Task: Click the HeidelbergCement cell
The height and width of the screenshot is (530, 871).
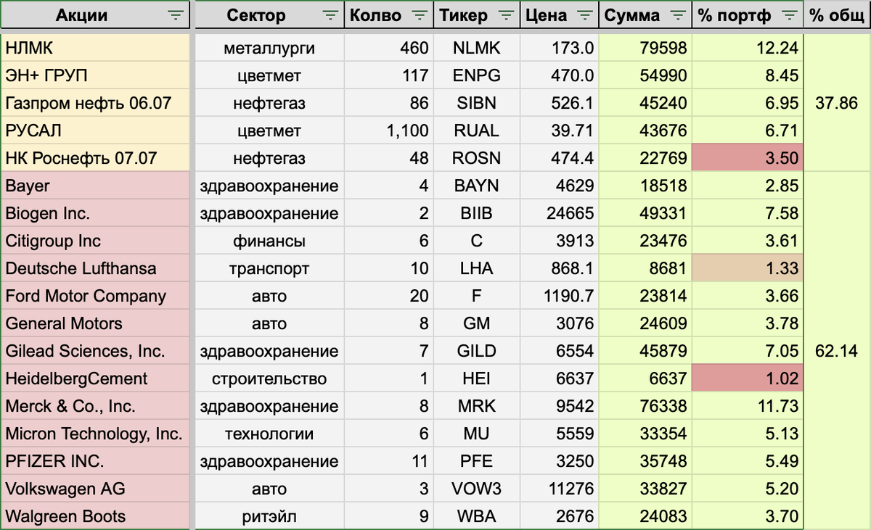Action: [96, 379]
